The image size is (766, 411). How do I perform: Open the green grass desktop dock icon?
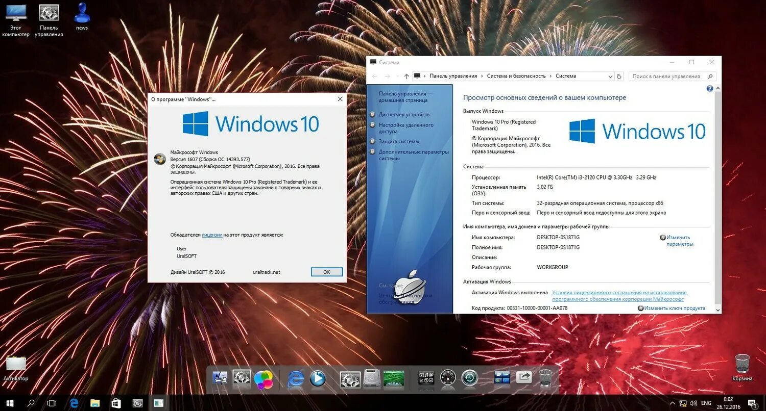tap(394, 379)
